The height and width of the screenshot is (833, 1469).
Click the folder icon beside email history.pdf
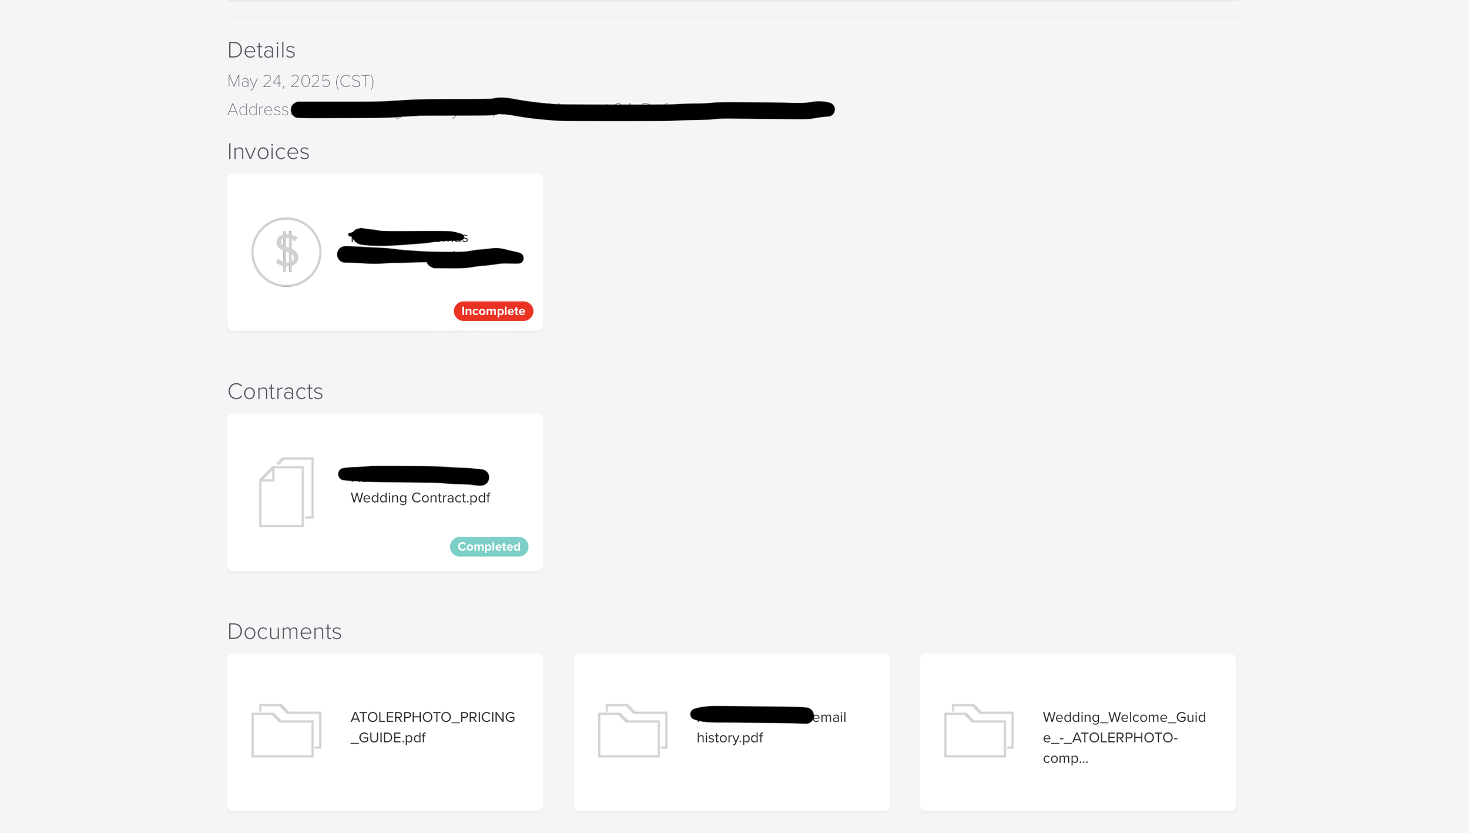[x=632, y=731]
